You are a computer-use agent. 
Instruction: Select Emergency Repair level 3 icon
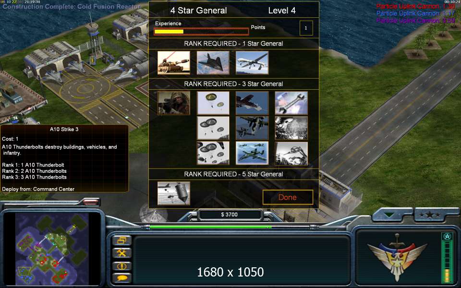click(x=291, y=153)
